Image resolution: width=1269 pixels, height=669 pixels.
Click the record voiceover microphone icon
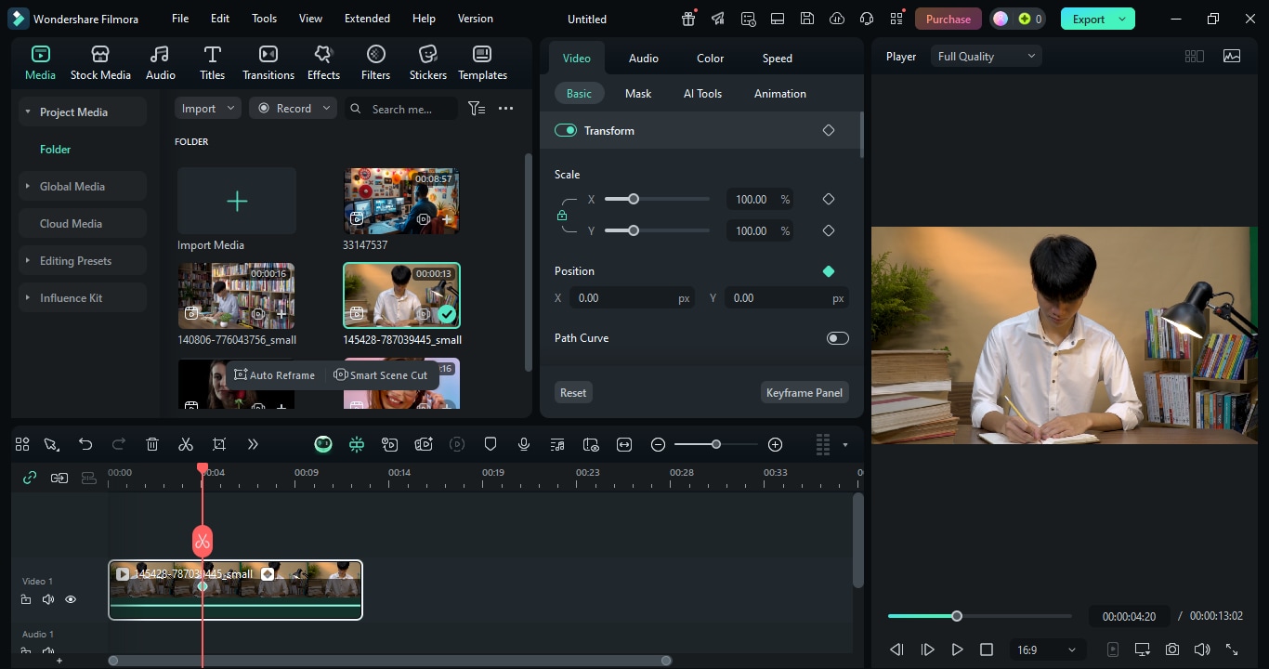point(524,445)
